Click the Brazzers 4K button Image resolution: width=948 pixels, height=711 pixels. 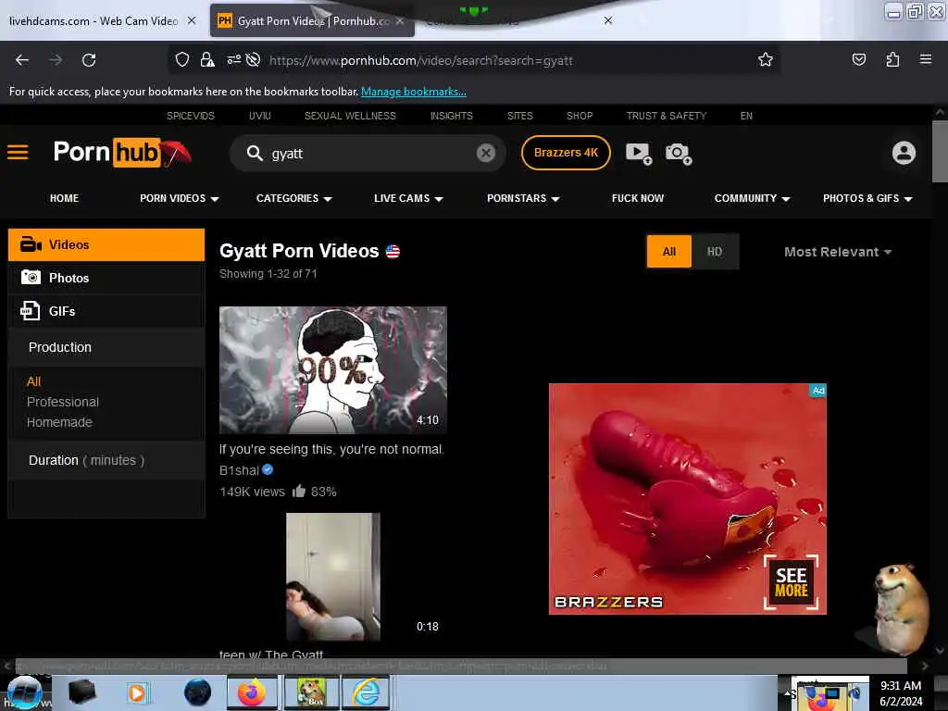pos(566,153)
